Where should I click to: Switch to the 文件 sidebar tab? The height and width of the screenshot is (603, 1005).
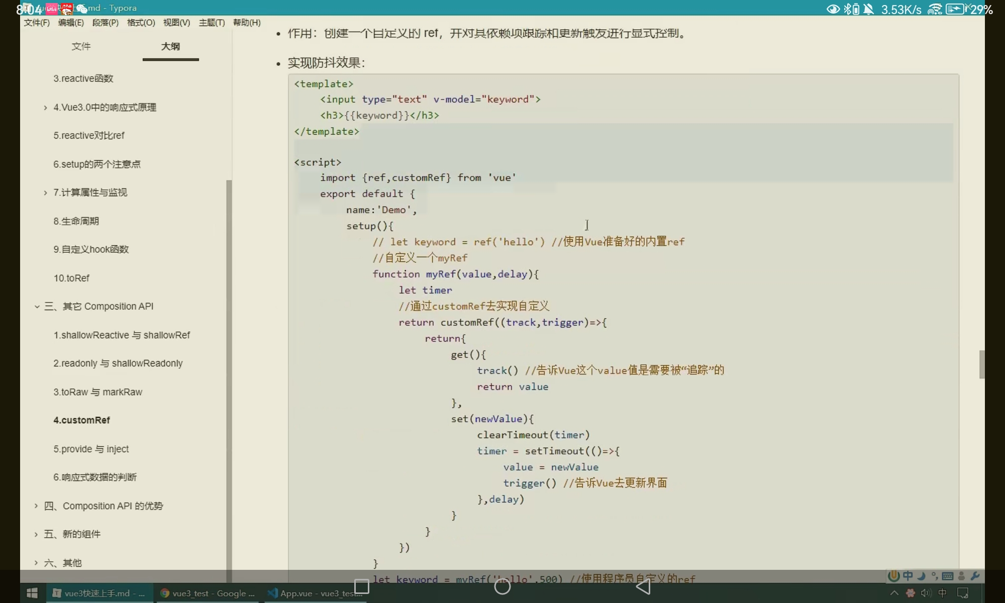click(81, 46)
